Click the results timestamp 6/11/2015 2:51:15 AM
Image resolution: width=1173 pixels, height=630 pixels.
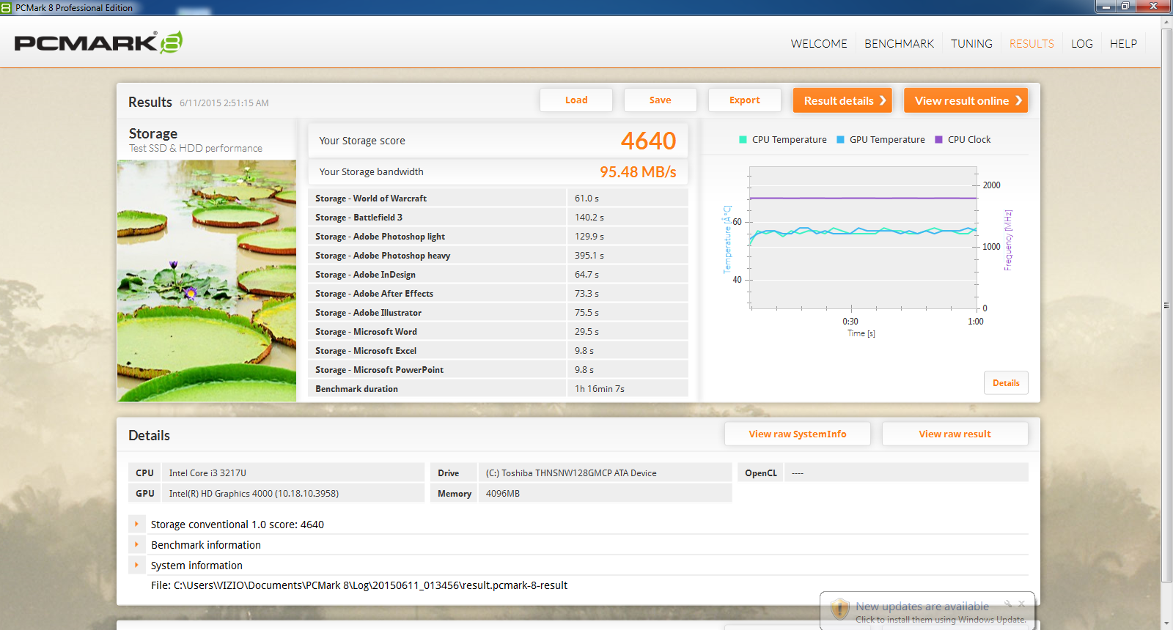pos(224,103)
